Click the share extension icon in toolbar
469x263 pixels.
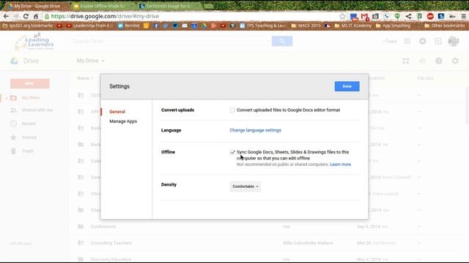click(408, 16)
